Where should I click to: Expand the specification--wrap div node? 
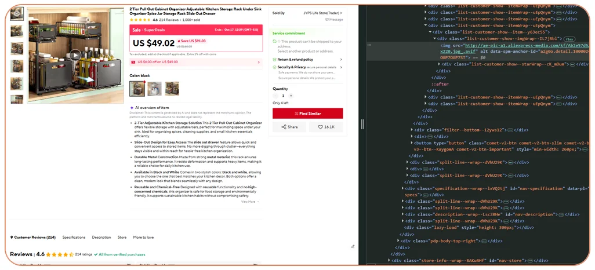402,188
